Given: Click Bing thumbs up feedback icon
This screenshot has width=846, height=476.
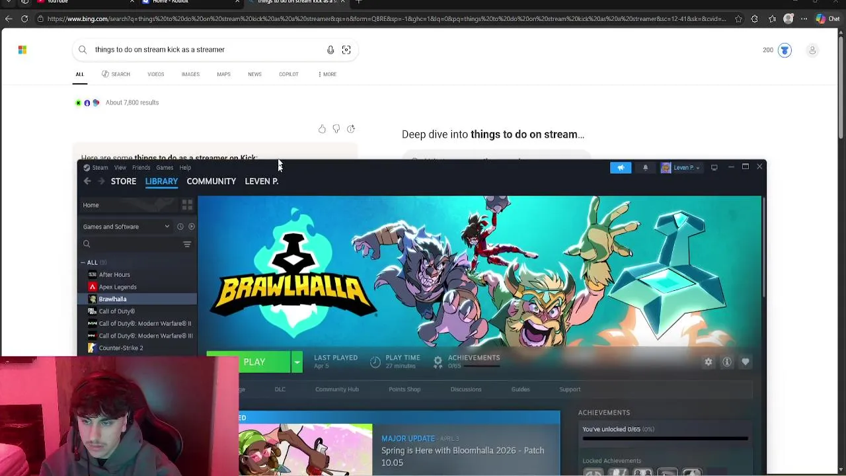Looking at the screenshot, I should (x=322, y=129).
